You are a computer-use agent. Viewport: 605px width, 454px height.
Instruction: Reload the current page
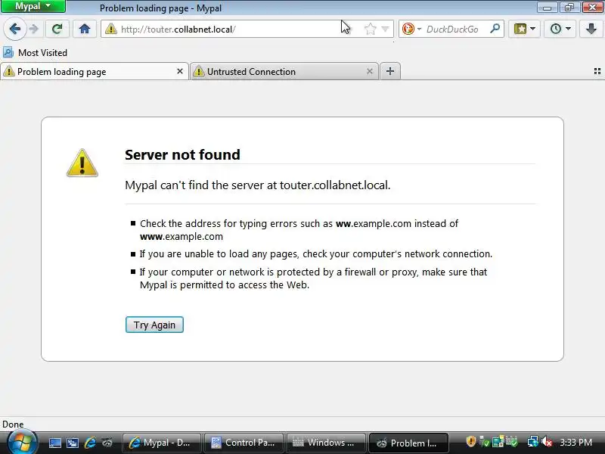click(x=57, y=29)
